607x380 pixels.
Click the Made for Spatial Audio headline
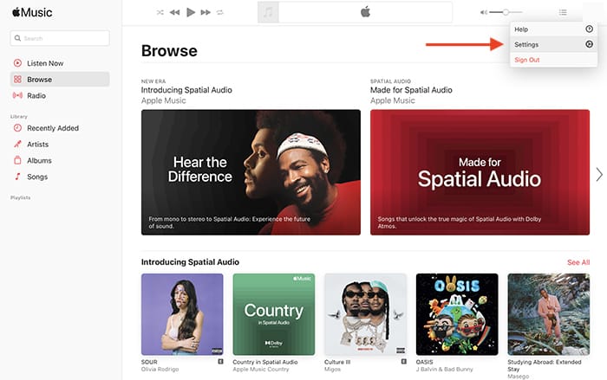click(x=411, y=90)
